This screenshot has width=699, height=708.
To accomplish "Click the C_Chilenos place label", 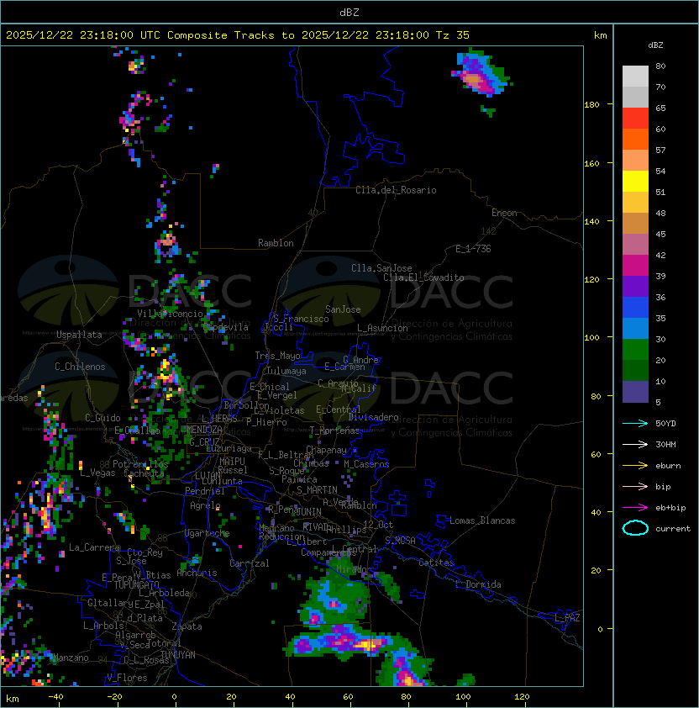I will coord(80,367).
